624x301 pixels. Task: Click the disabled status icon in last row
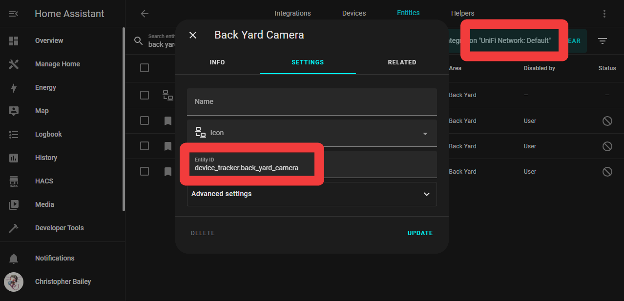(x=607, y=171)
